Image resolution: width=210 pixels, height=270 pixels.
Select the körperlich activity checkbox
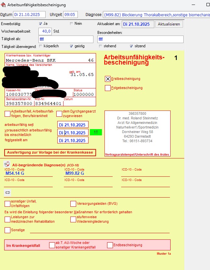click(x=41, y=46)
